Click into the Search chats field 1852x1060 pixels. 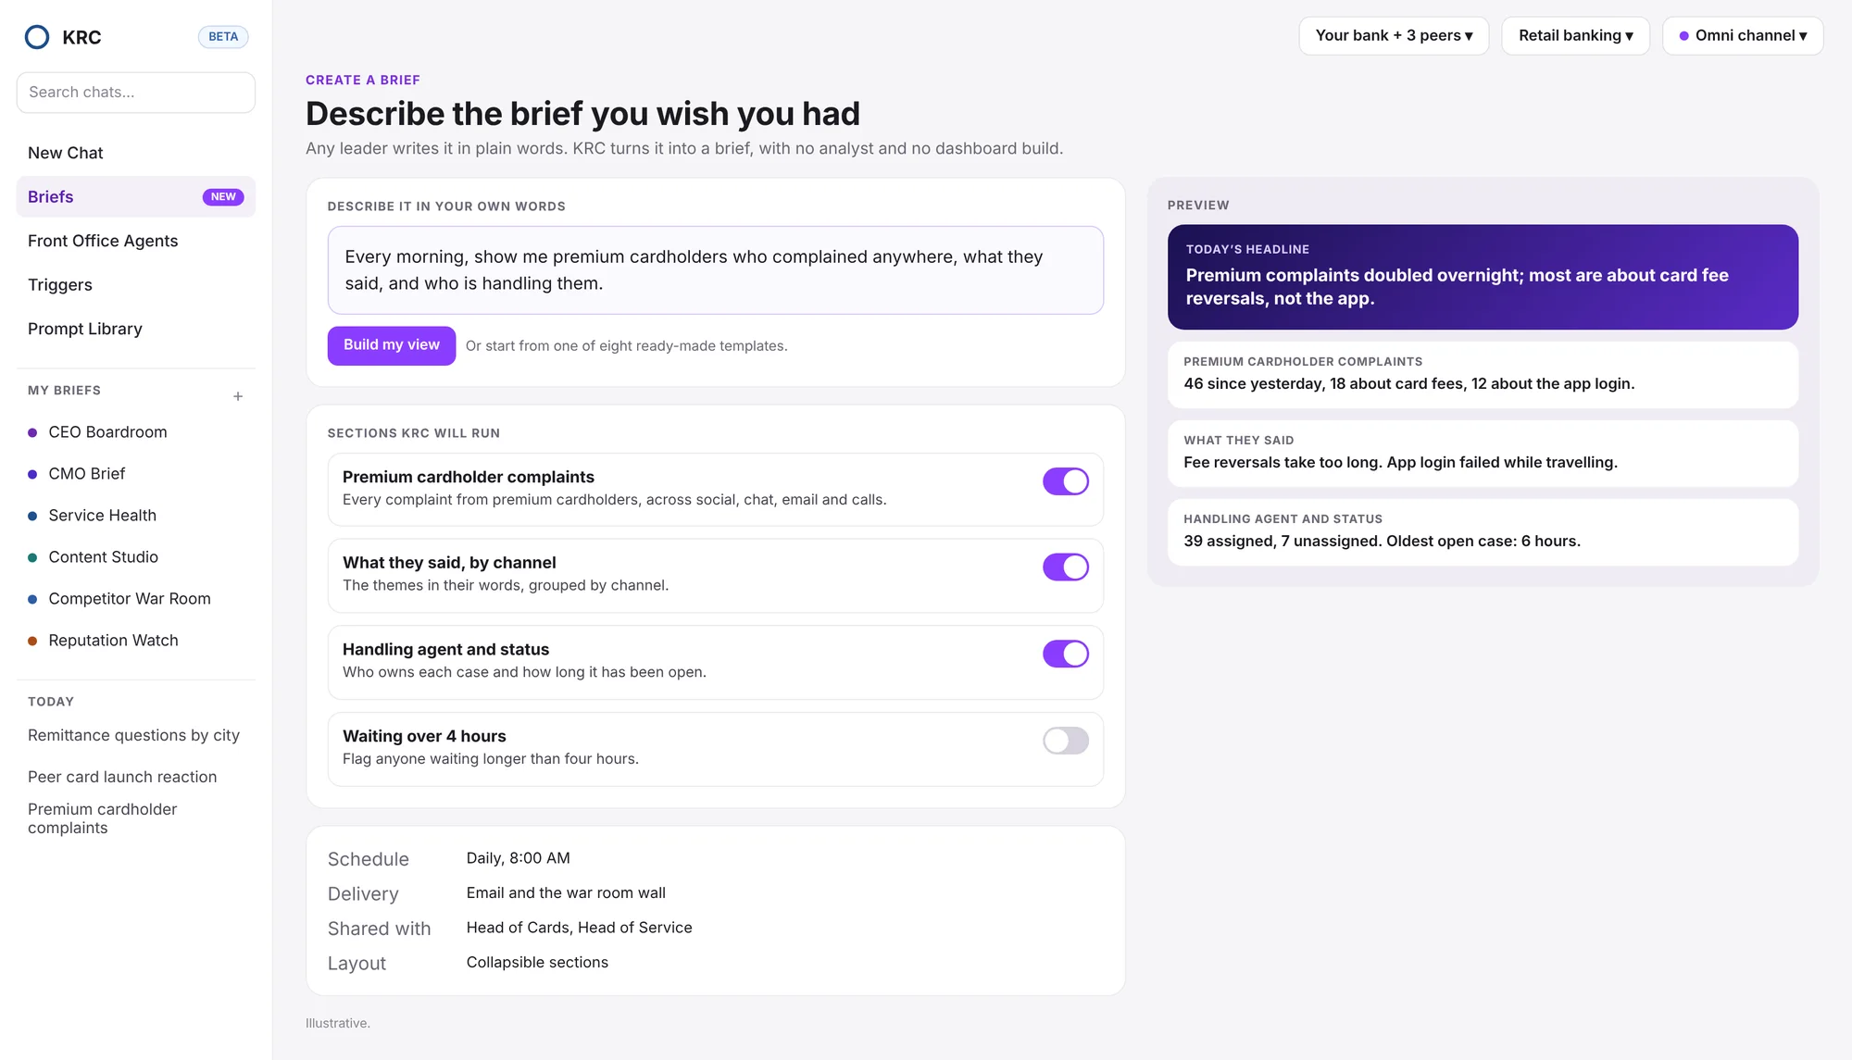(136, 93)
